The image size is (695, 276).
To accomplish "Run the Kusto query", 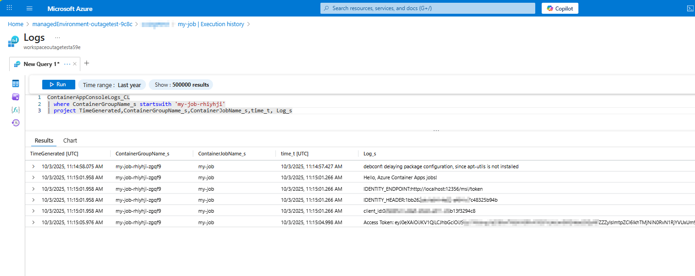I will 58,84.
